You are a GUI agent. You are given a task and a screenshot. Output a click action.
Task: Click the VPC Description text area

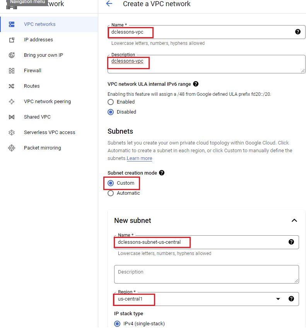[x=206, y=64]
